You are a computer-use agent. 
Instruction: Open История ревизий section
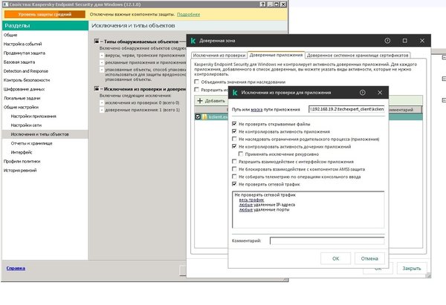[x=20, y=171]
